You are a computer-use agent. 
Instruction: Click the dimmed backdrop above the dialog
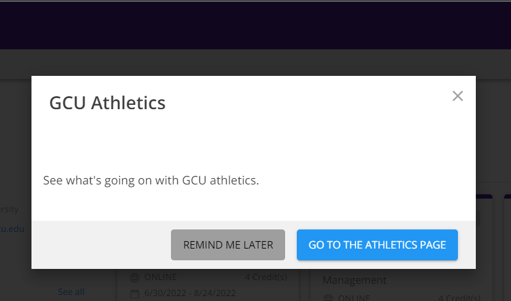tap(255, 64)
